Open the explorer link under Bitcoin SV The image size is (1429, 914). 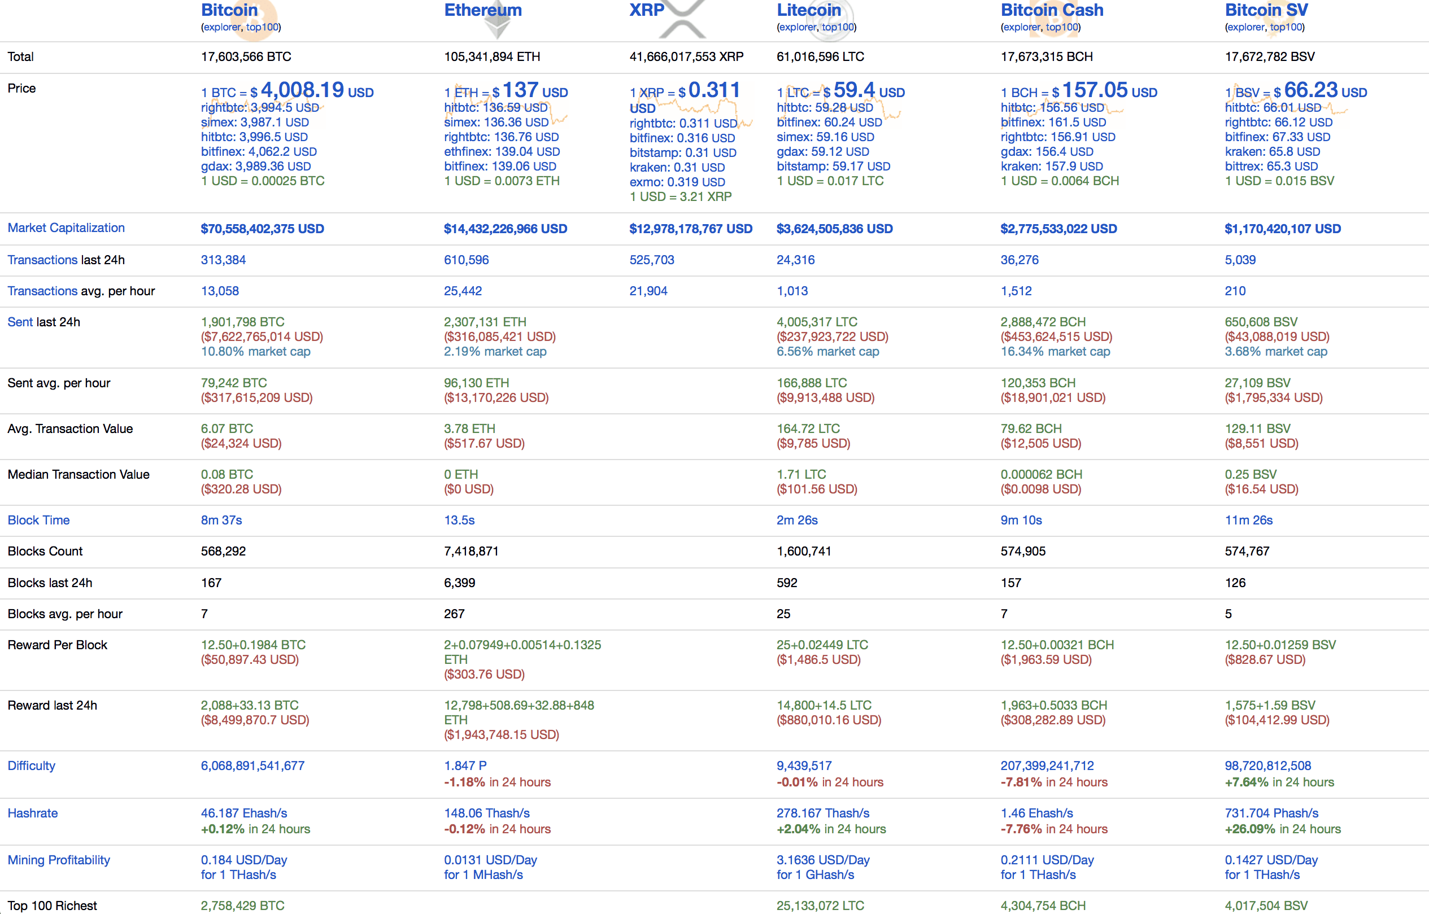[1246, 27]
